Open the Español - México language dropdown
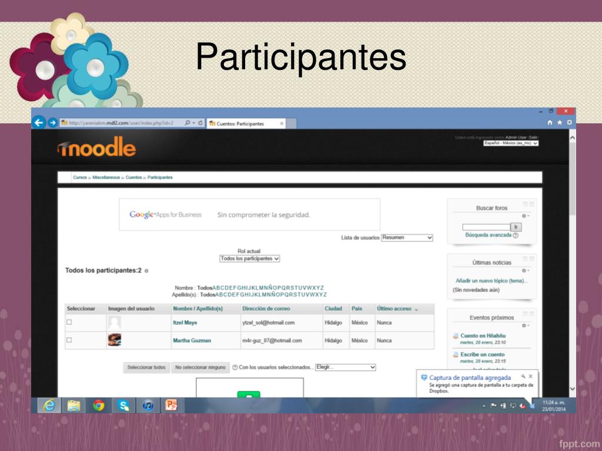Screen dimensions: 602x451 coord(511,143)
